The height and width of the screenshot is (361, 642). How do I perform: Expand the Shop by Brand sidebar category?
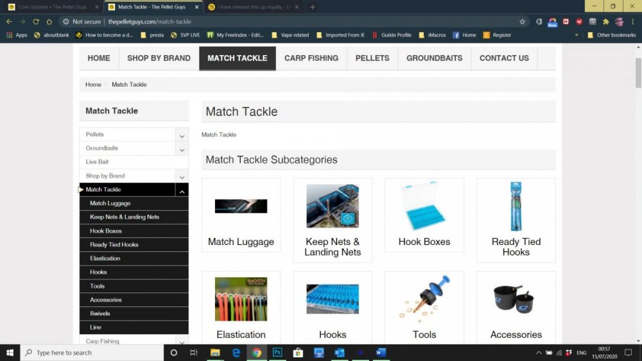coord(182,177)
